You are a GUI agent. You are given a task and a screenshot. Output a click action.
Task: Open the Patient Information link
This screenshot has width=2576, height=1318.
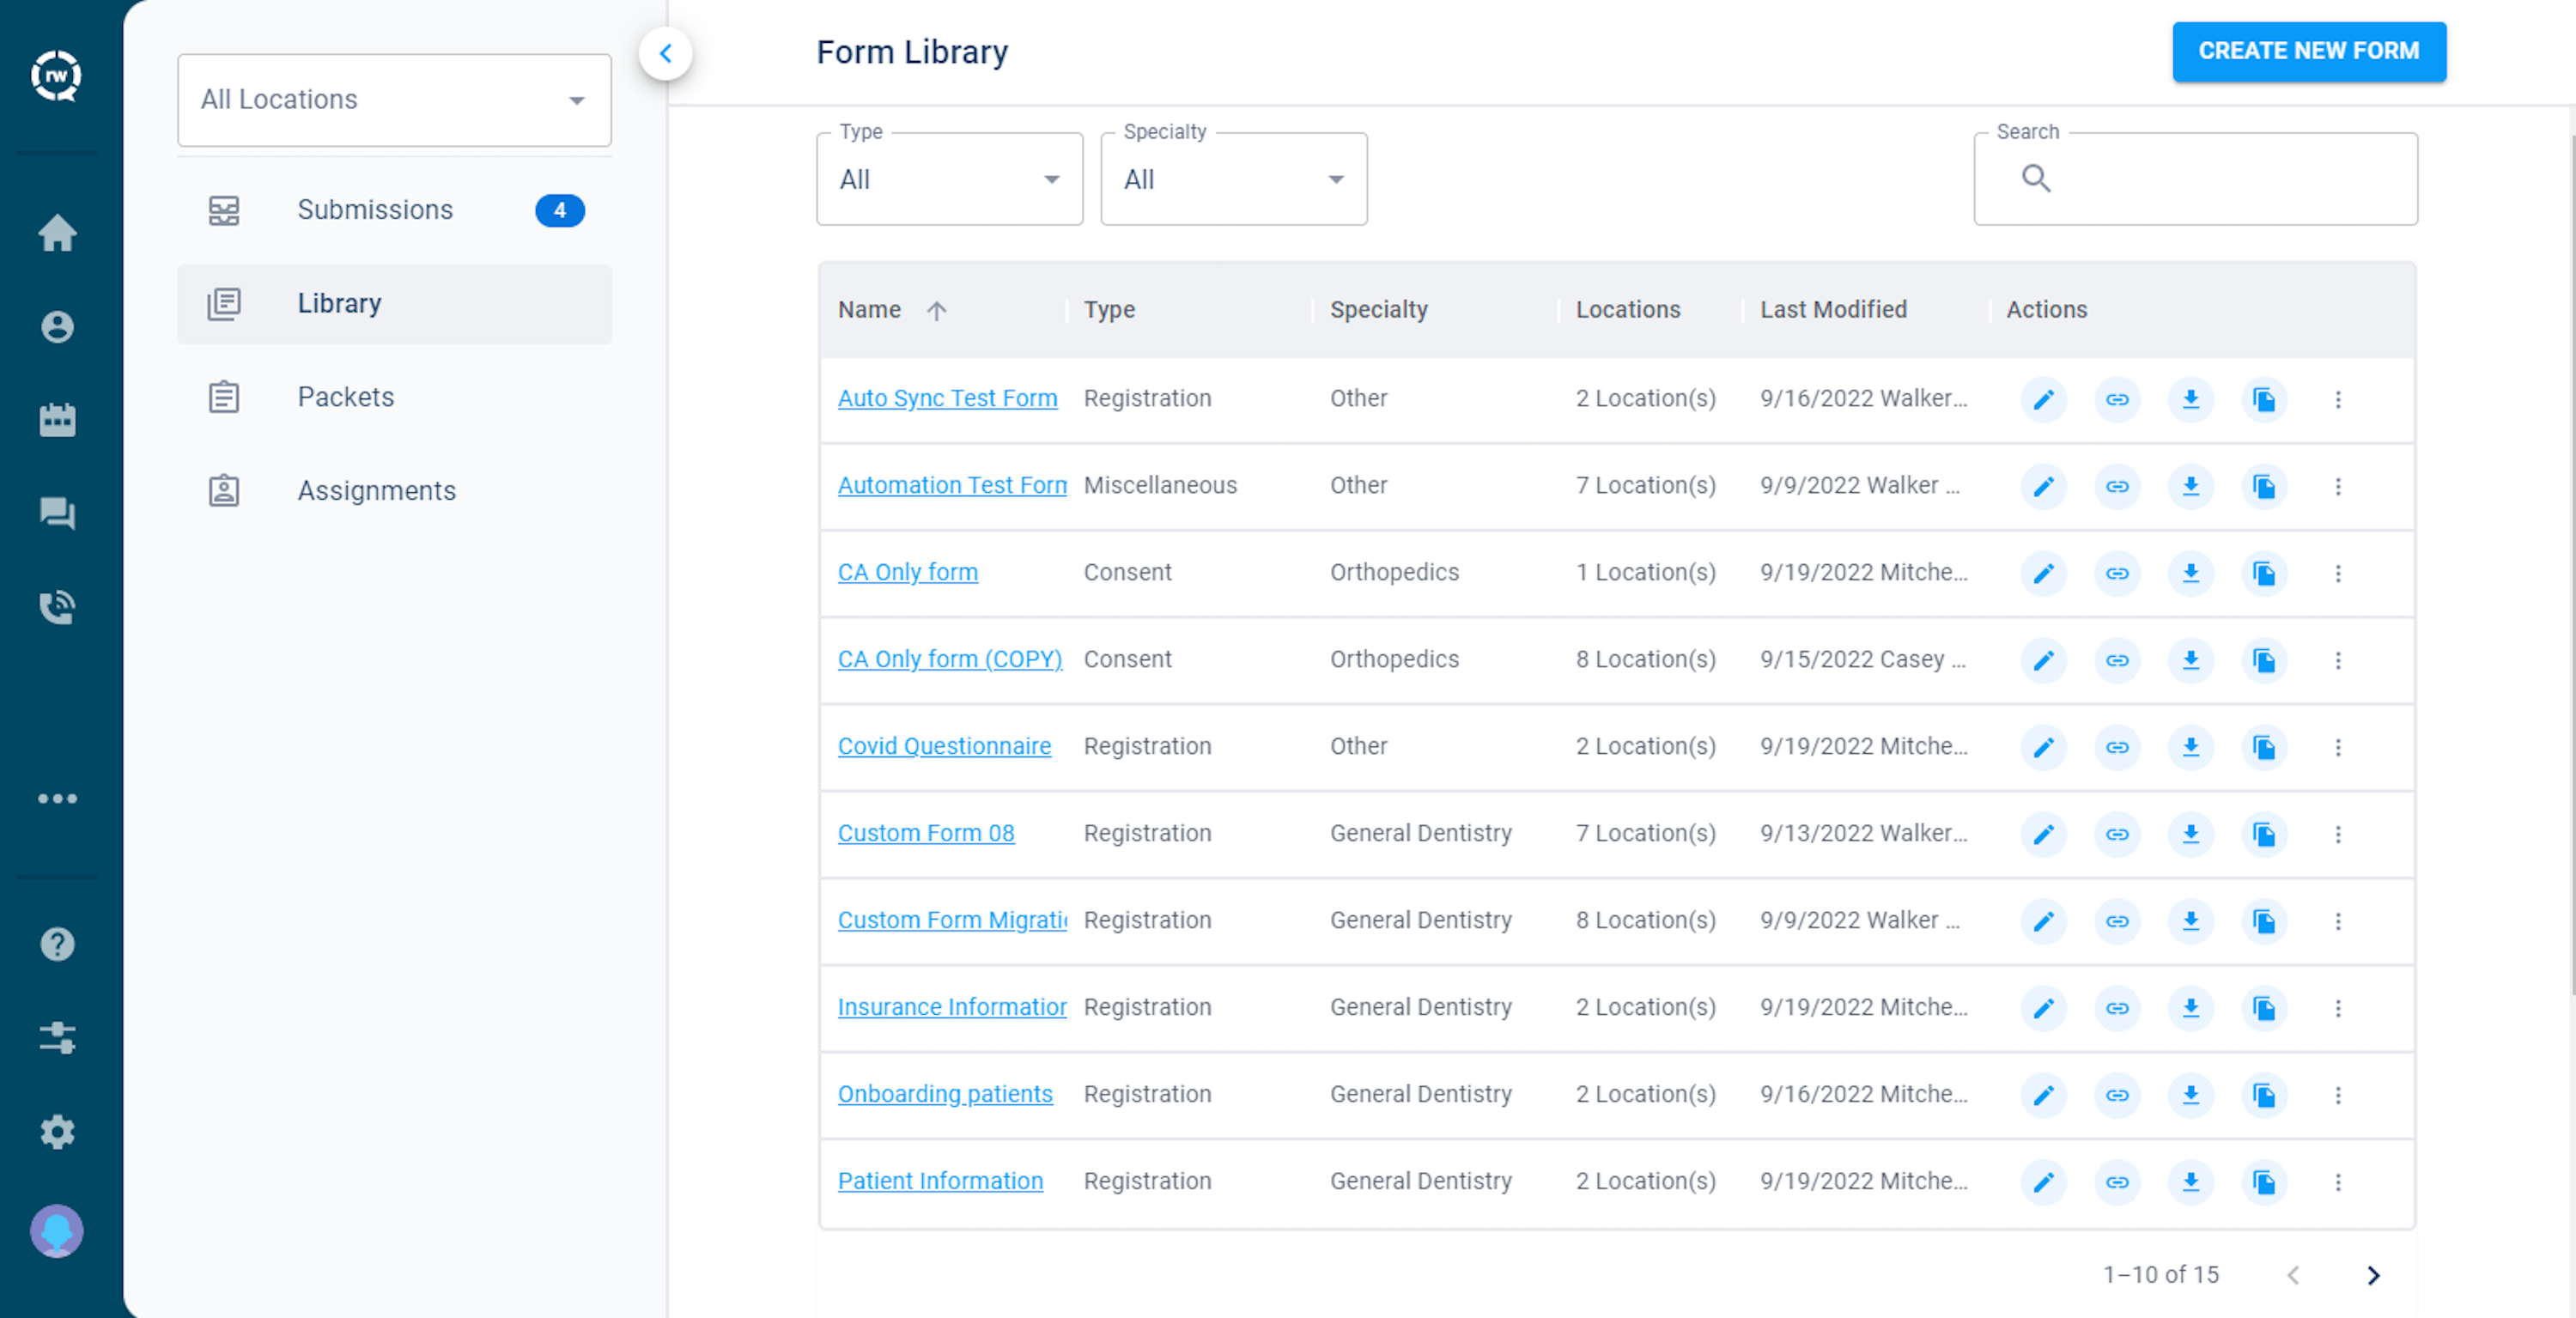point(940,1181)
